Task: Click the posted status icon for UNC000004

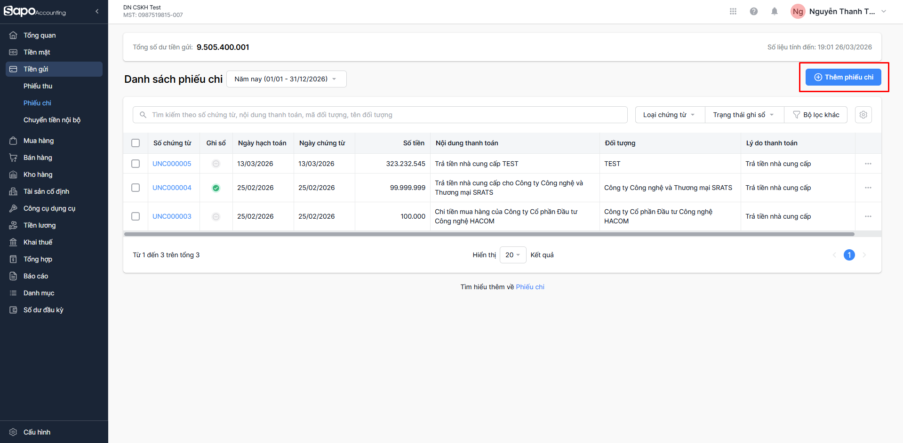Action: click(x=216, y=188)
